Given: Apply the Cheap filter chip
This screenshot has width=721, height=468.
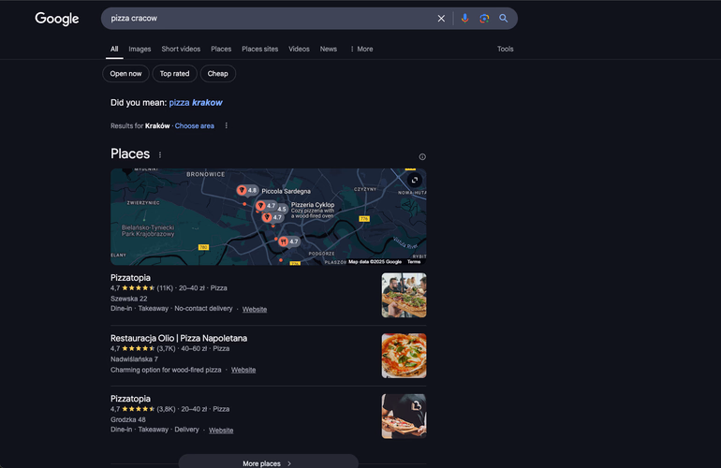Looking at the screenshot, I should (218, 74).
